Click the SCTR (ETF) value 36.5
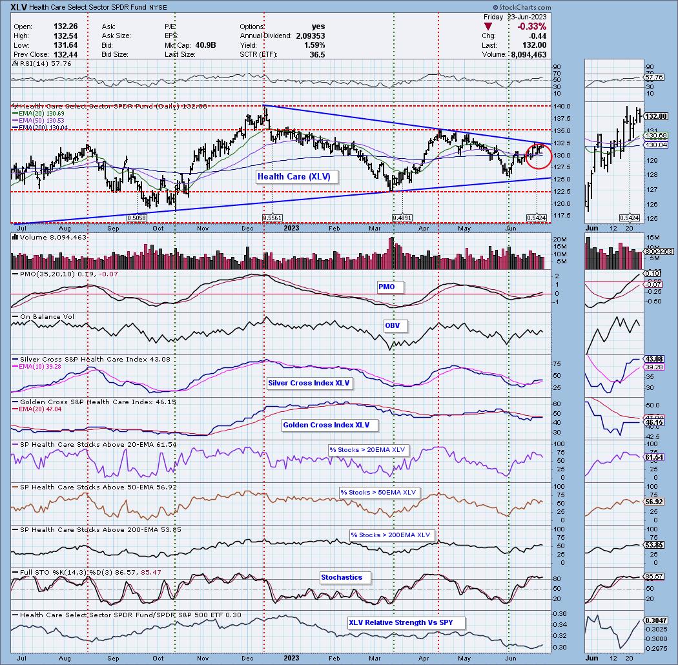 click(318, 54)
